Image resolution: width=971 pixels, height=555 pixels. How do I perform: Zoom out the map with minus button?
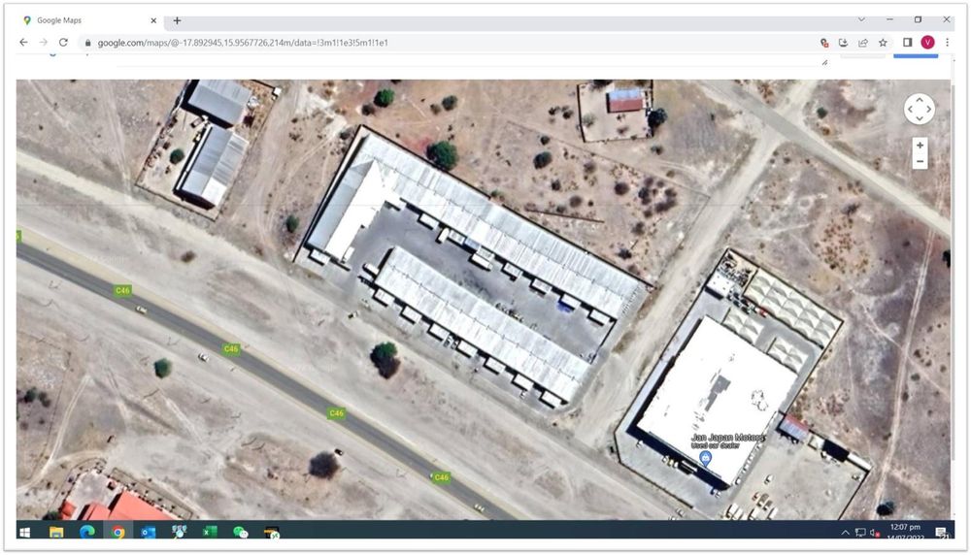coord(920,162)
